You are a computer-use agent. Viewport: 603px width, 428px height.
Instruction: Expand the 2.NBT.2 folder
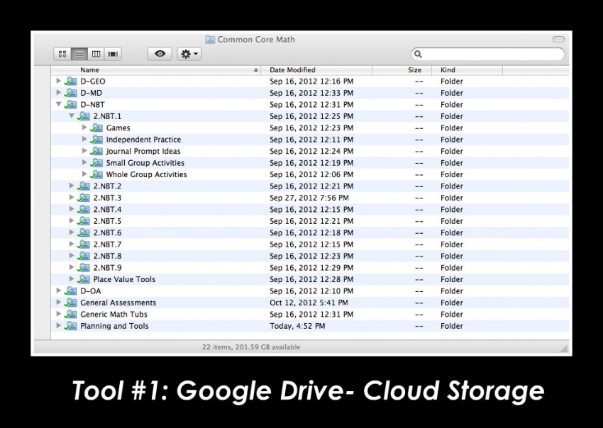click(72, 186)
